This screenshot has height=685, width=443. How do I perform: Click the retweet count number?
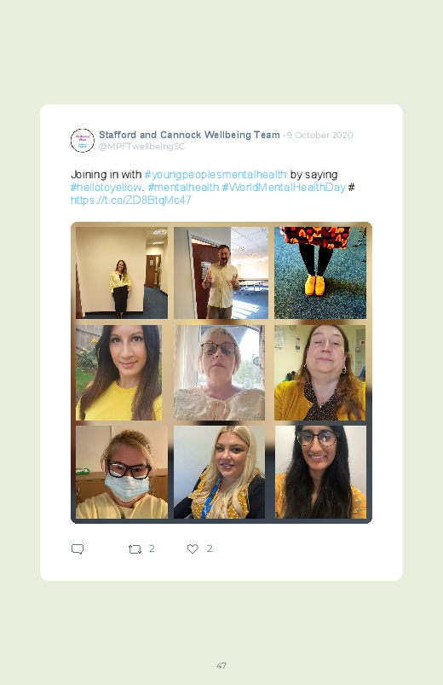(152, 549)
